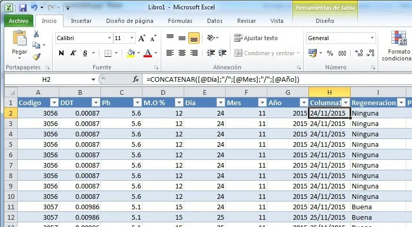Open the DDT column filter dropdown

(96, 103)
